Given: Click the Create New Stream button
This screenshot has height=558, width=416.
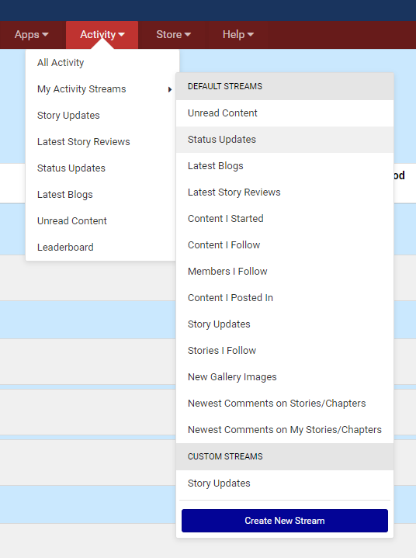Looking at the screenshot, I should coord(285,521).
